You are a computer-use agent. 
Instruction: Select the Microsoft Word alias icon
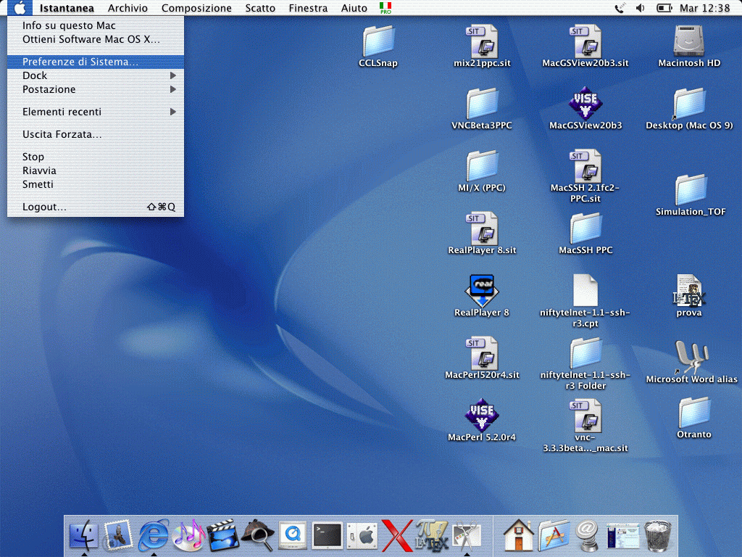tap(691, 357)
